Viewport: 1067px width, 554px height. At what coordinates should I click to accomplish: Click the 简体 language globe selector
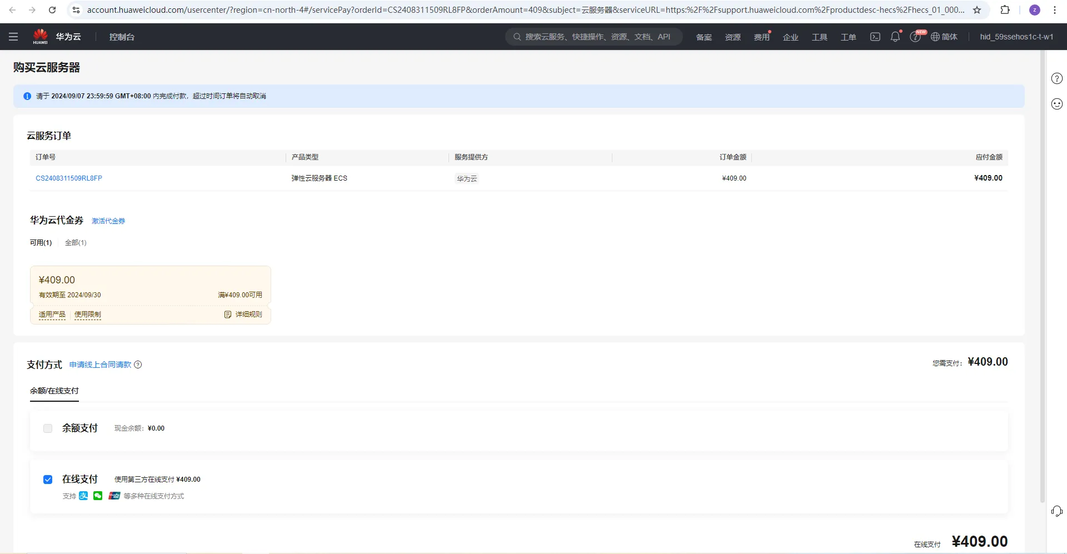[x=944, y=37]
